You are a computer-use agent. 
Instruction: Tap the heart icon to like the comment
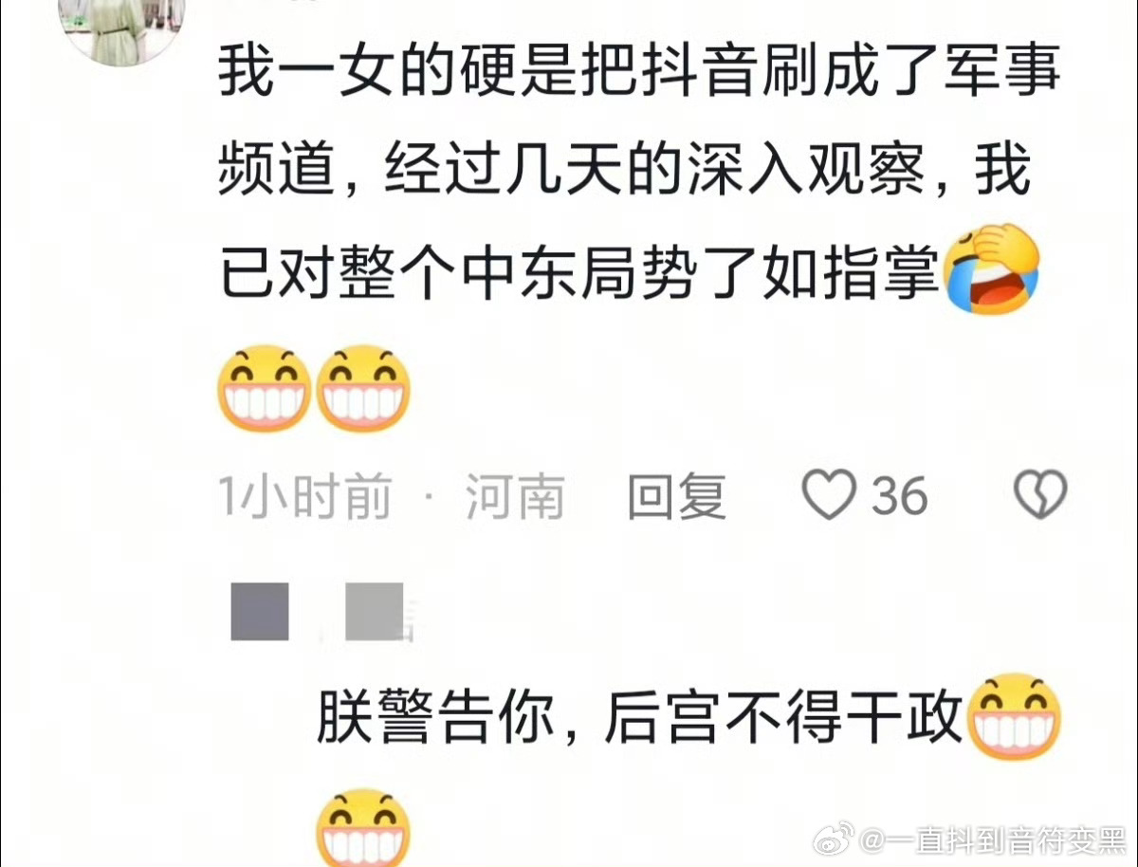pos(829,495)
